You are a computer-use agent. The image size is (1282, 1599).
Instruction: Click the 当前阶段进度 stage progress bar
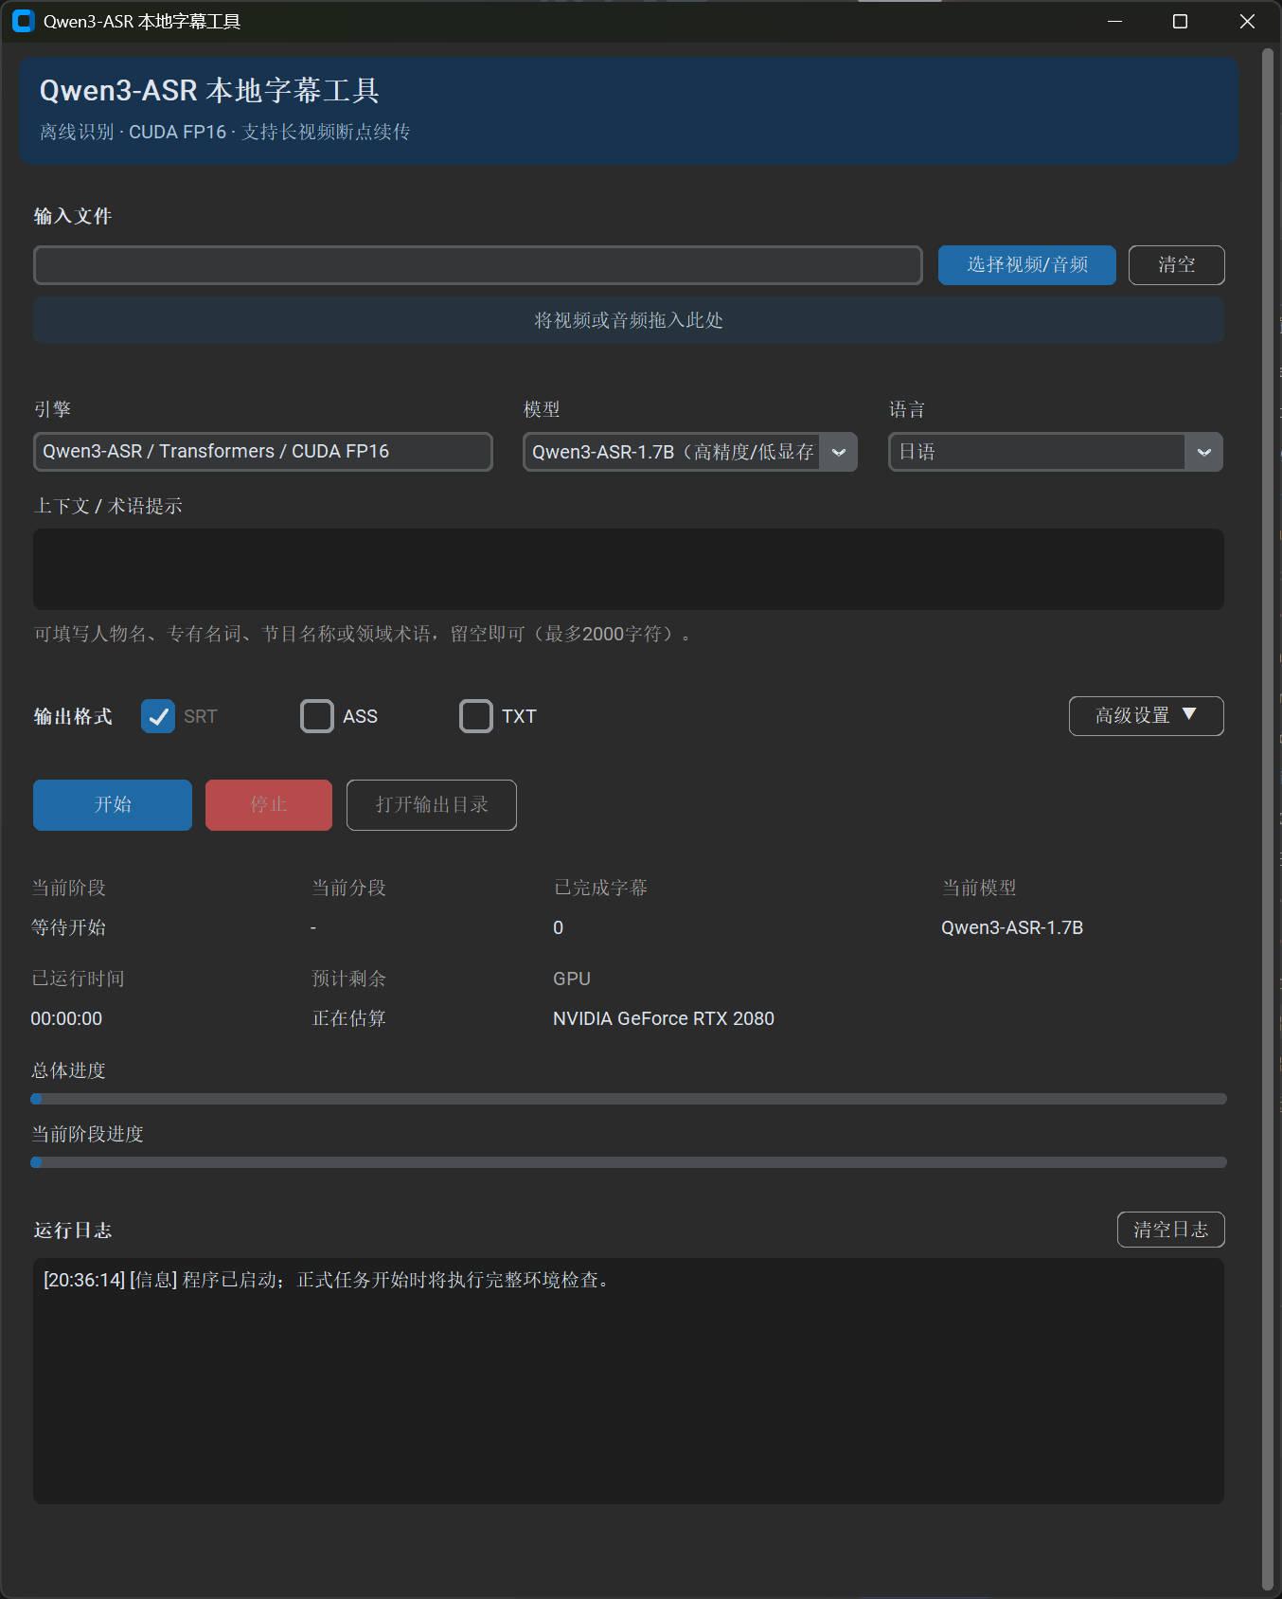pos(629,1162)
